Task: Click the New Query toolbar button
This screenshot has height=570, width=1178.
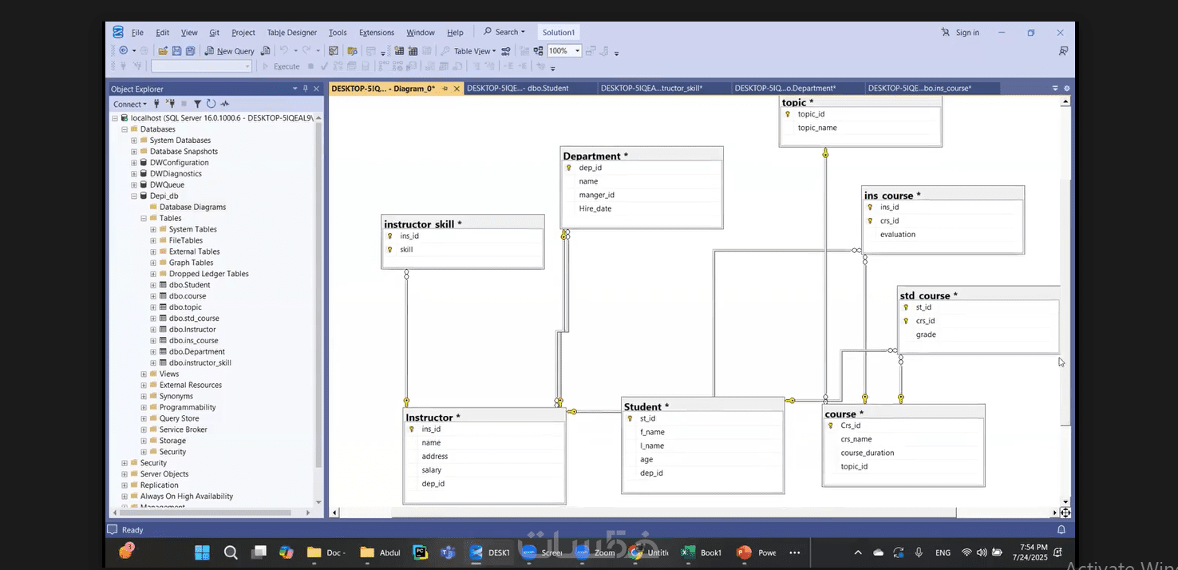Action: 230,51
